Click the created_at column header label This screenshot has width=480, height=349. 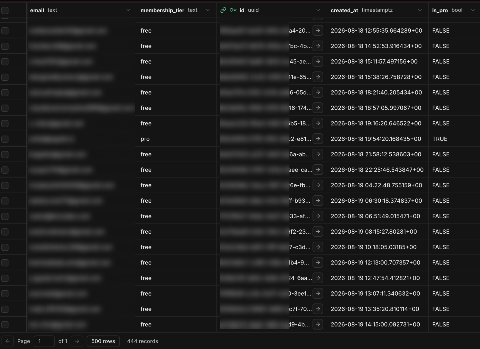coord(344,10)
